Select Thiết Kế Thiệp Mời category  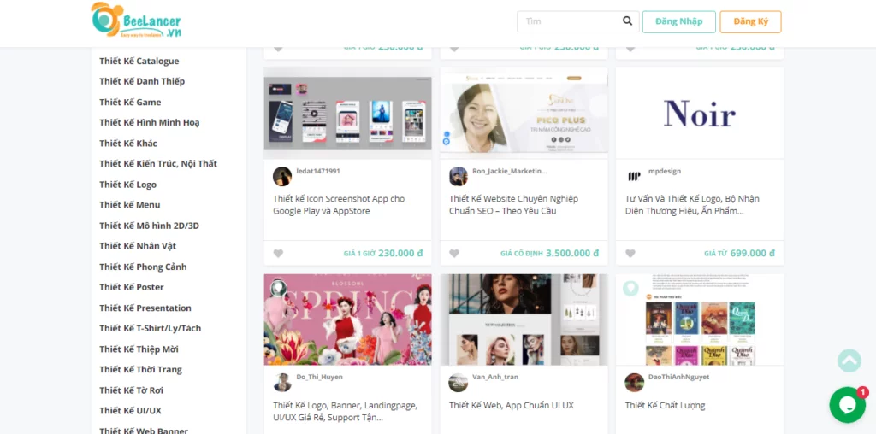coord(139,349)
